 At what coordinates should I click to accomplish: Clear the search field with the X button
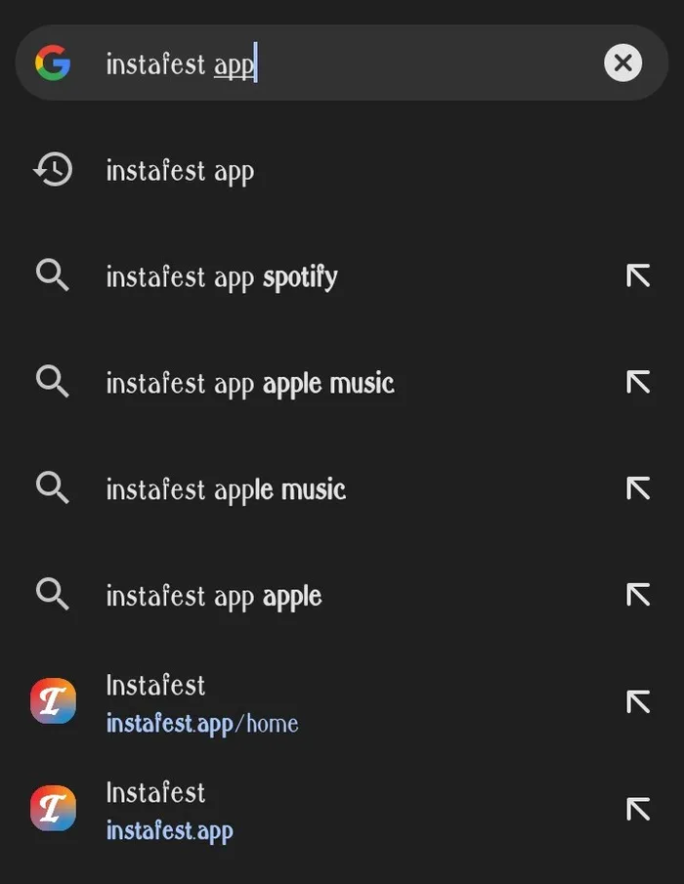[622, 63]
